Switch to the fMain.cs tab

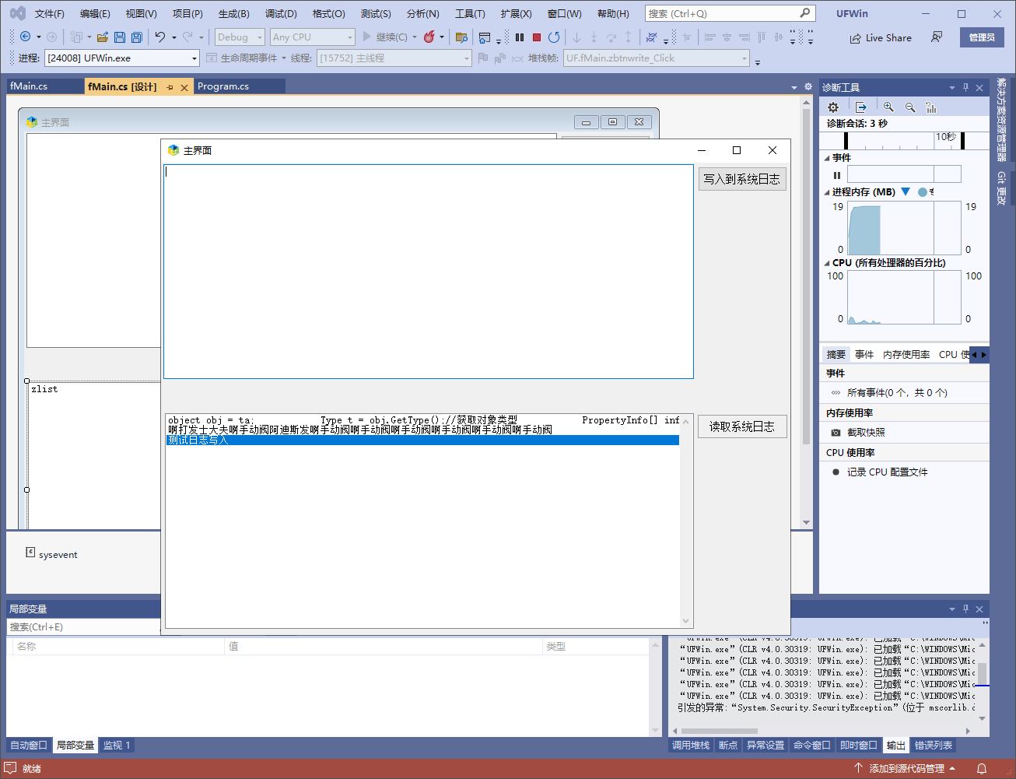tap(29, 86)
